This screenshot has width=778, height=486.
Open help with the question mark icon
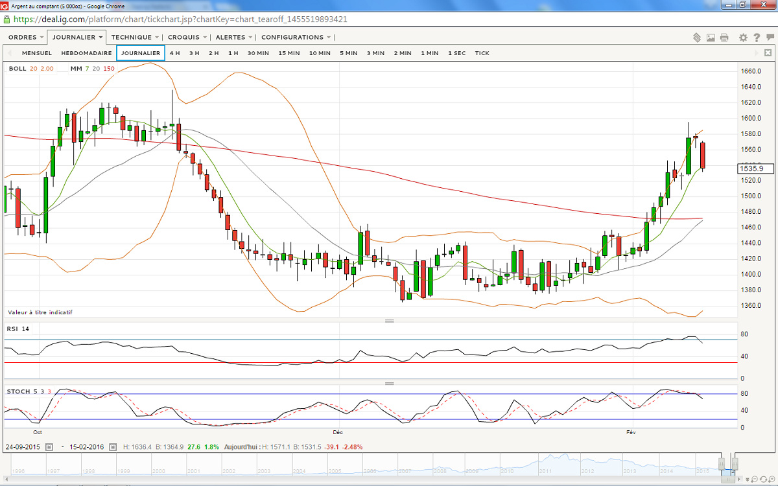click(757, 38)
